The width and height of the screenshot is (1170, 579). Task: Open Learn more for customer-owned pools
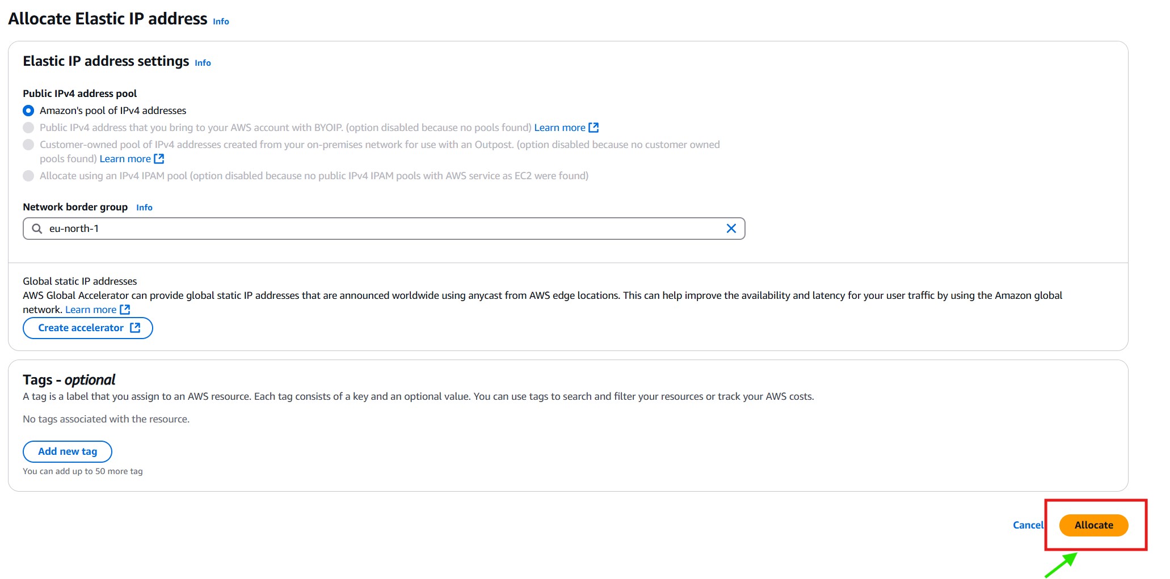point(125,159)
